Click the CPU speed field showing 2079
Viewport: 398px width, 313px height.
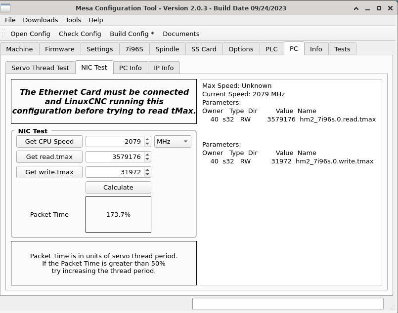pos(115,141)
